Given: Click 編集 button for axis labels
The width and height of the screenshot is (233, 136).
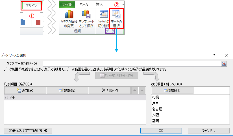Looking at the screenshot, I should [172, 90].
